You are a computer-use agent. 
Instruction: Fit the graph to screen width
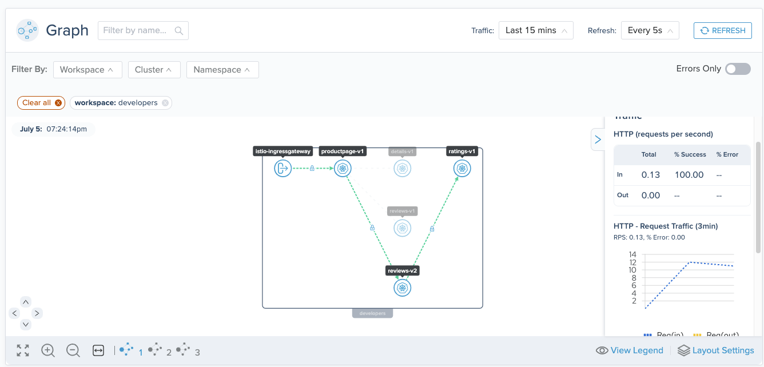point(98,350)
